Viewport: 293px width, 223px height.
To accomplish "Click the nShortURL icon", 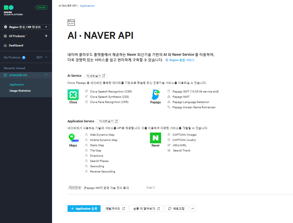I will (169, 145).
